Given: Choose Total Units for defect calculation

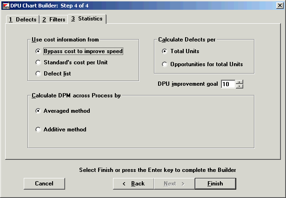Looking at the screenshot, I should click(x=165, y=51).
